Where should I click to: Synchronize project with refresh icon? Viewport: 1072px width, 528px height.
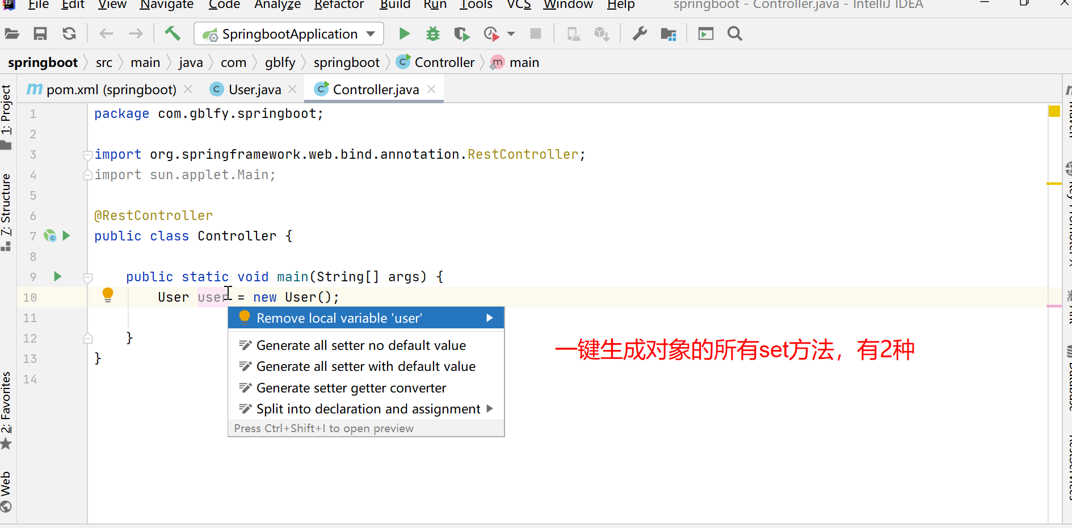69,34
